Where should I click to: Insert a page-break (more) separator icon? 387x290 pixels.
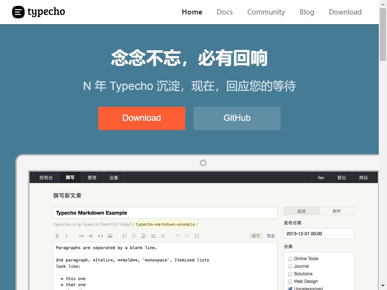(x=163, y=236)
